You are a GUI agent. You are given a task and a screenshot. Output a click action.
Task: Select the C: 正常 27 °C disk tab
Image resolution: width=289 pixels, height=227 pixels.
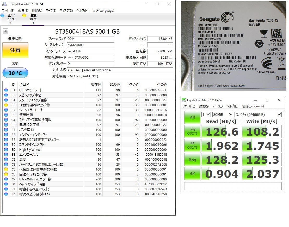(11, 19)
